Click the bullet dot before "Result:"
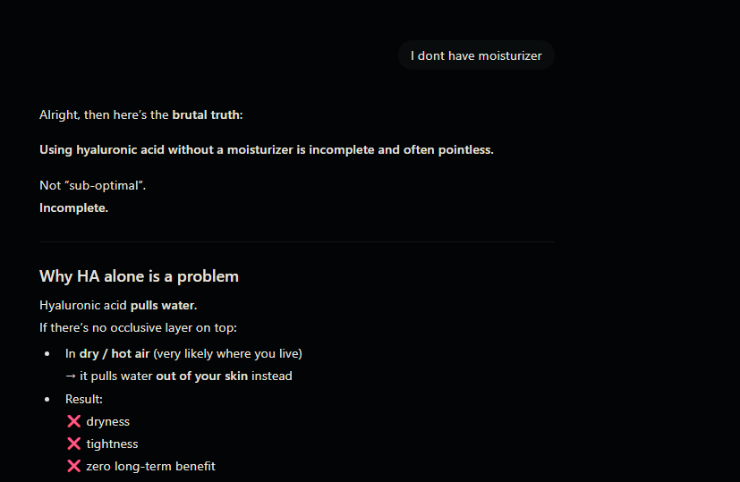 click(47, 399)
